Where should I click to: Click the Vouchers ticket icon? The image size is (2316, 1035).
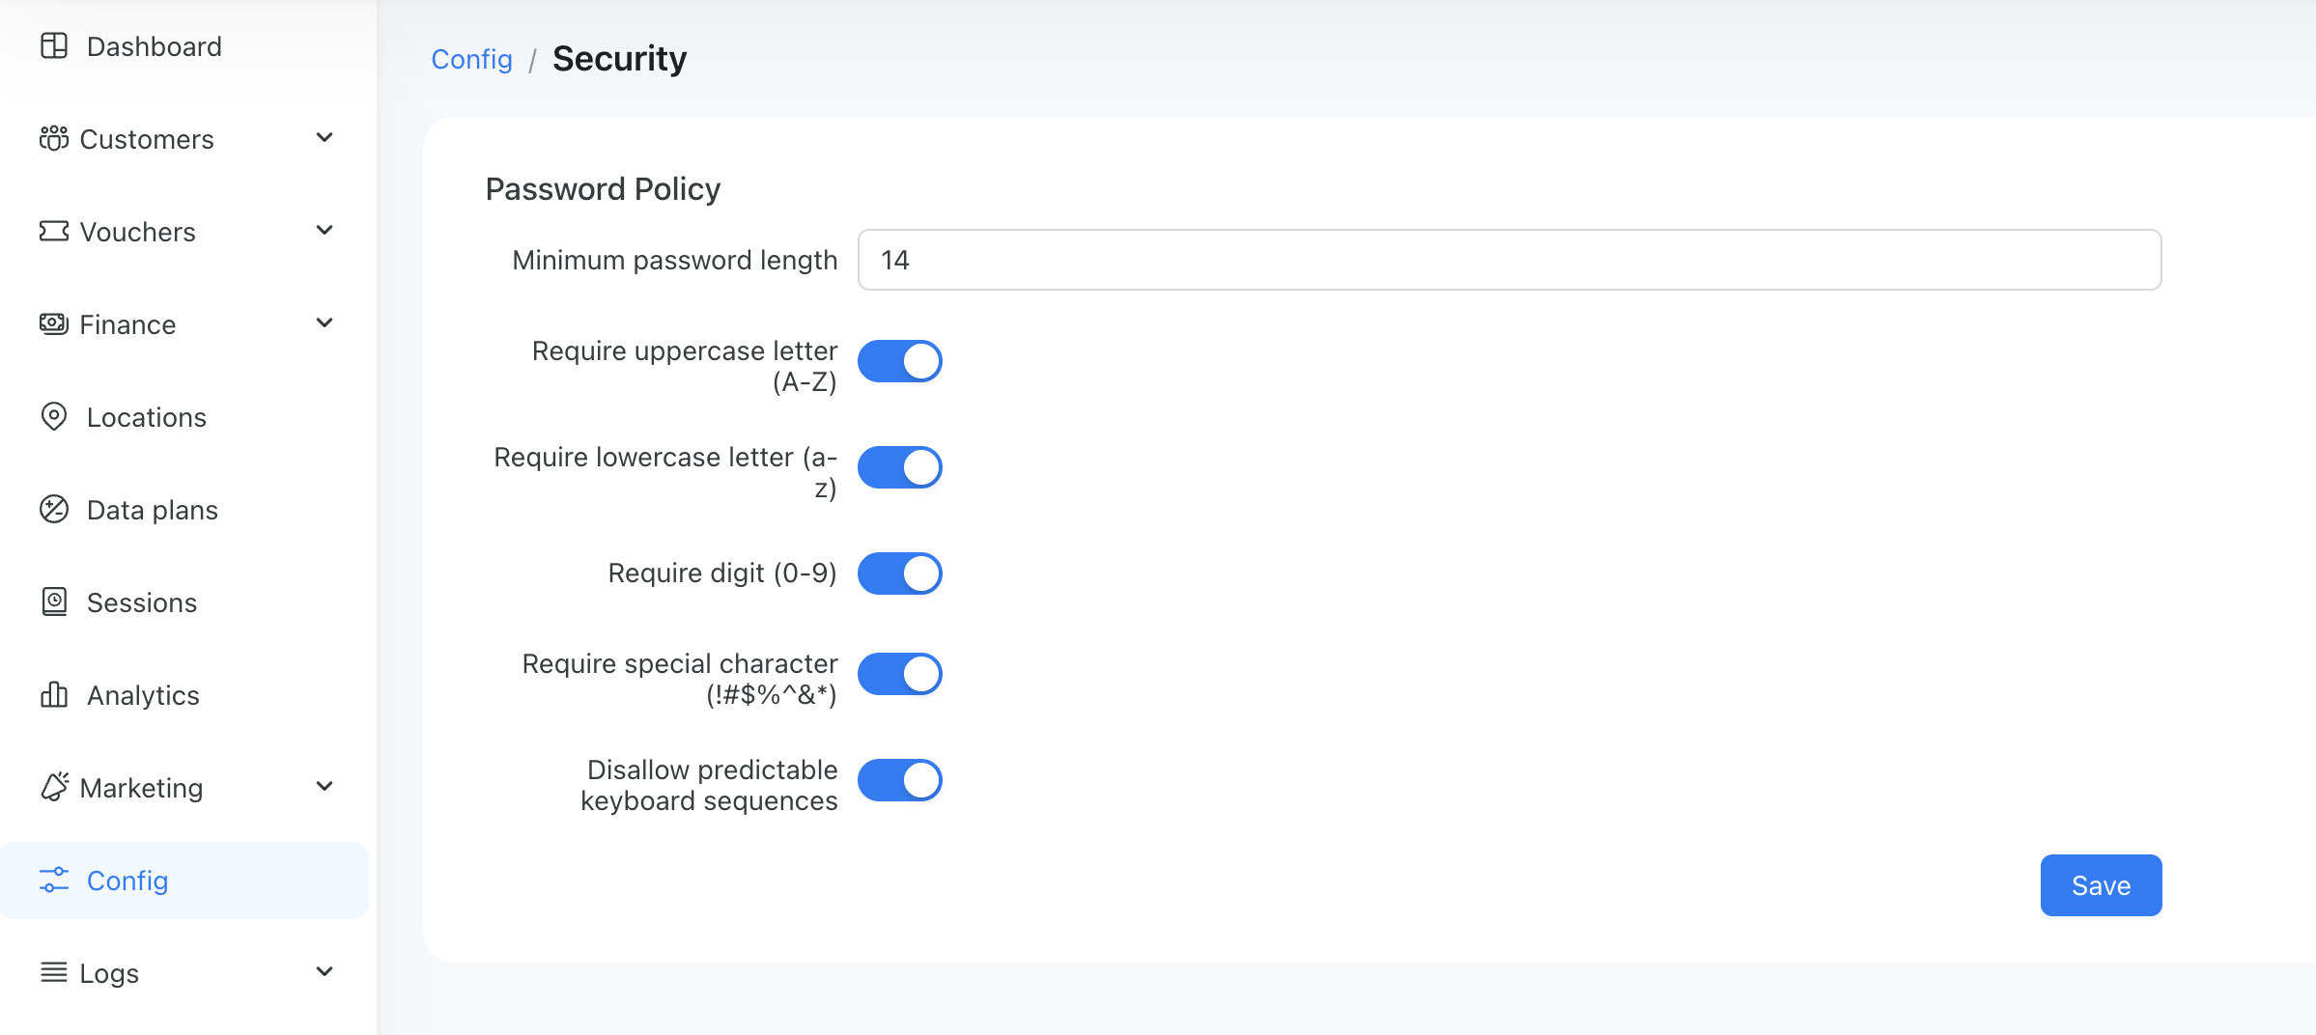[54, 232]
